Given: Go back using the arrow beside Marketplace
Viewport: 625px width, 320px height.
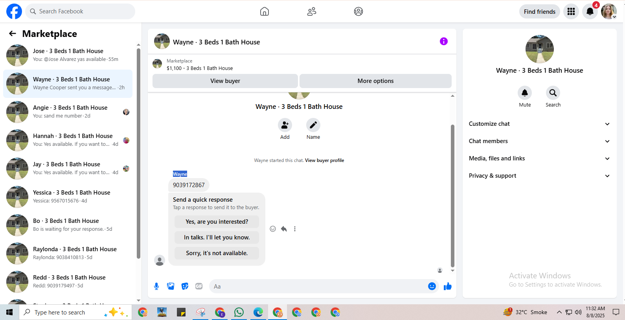Looking at the screenshot, I should point(13,34).
